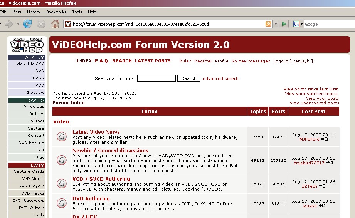Image resolution: width=355 pixels, height=218 pixels.
Task: Open View unanswered posts
Action: pyautogui.click(x=315, y=103)
